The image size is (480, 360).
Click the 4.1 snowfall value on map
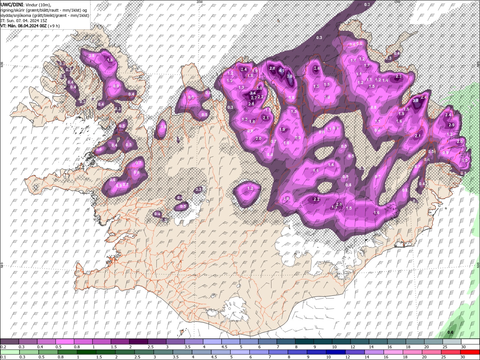(x=282, y=71)
